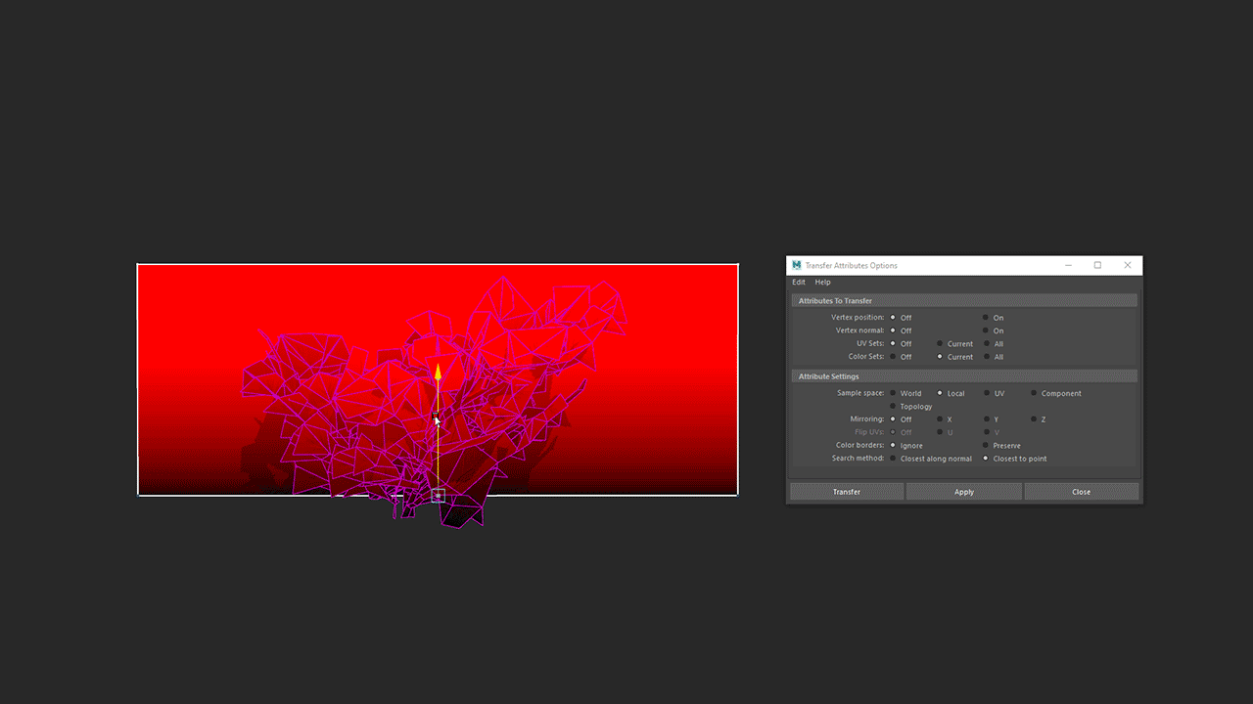Viewport: 1253px width, 704px height.
Task: Open the Help menu
Action: pyautogui.click(x=822, y=283)
